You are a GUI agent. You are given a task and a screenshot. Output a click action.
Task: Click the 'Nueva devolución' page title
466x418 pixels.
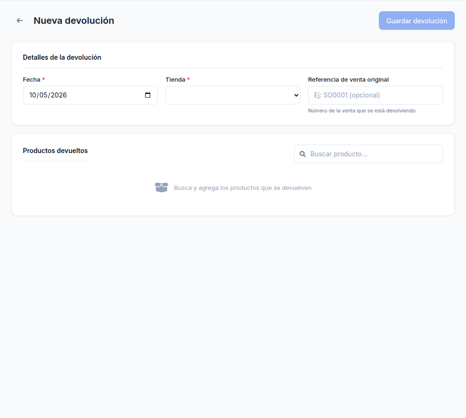74,21
